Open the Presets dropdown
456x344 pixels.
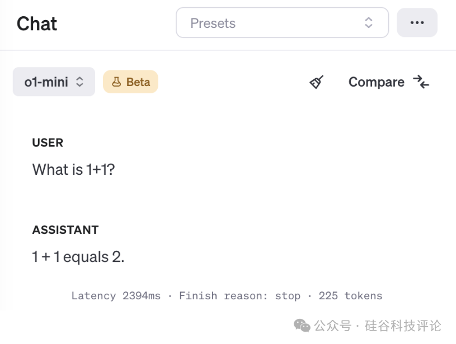(x=282, y=23)
